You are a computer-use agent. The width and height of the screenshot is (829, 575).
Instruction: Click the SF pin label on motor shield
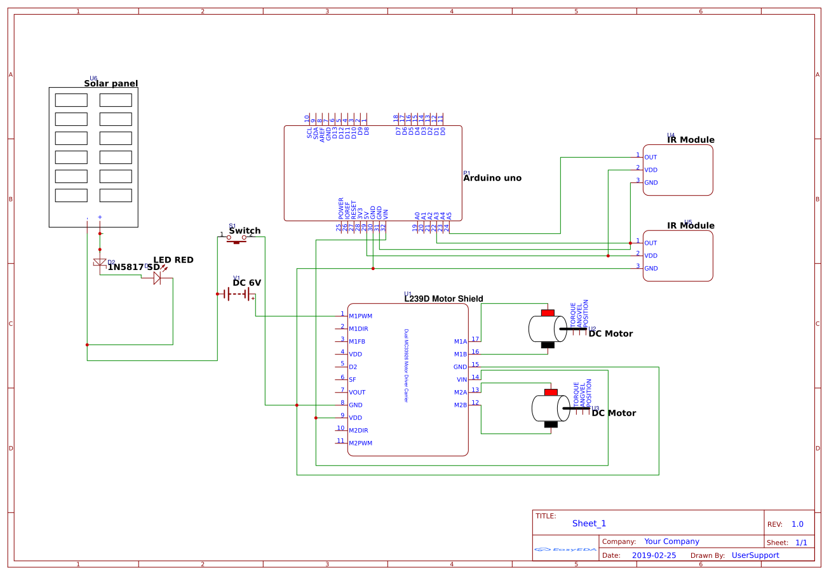click(352, 379)
